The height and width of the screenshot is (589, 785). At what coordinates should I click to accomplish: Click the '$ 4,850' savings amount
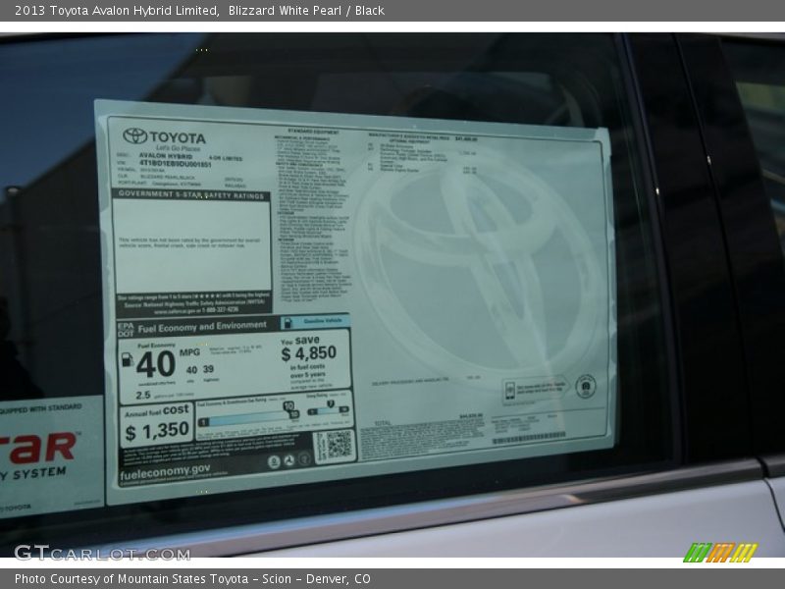(308, 353)
